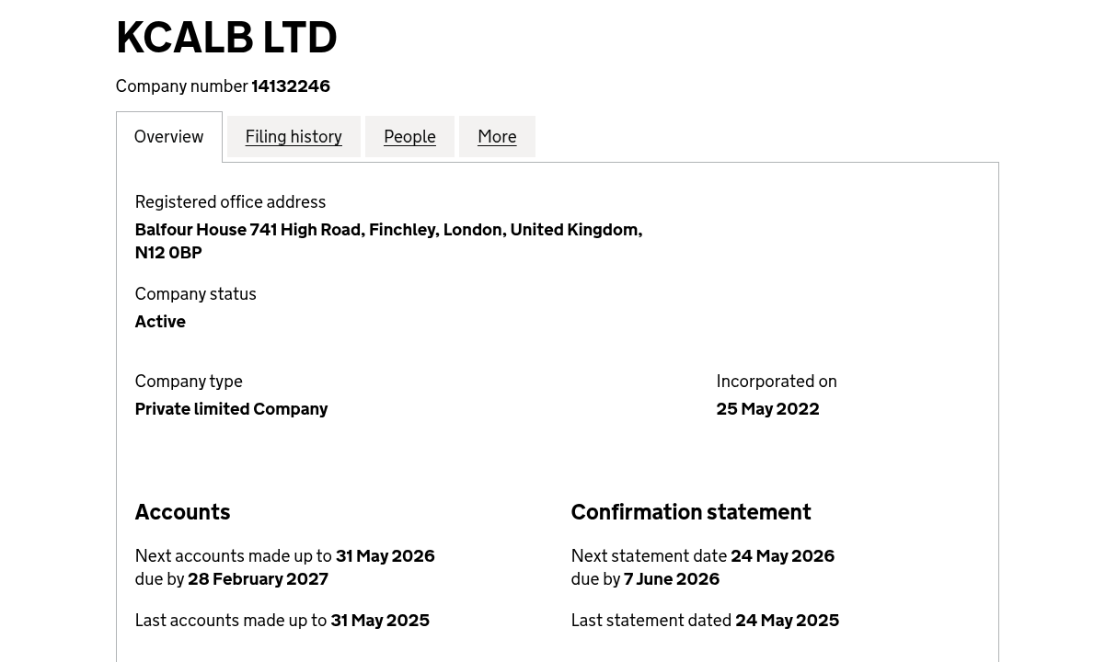Click the last accounts date 31 May 2025
The width and height of the screenshot is (1094, 662).
point(380,620)
